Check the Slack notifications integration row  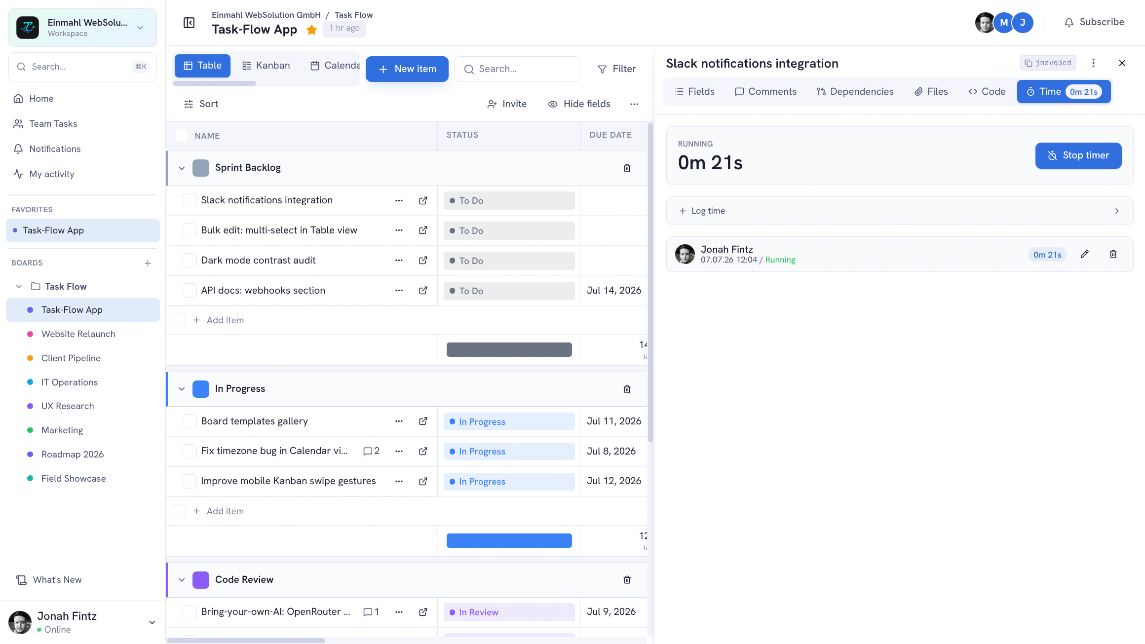190,200
